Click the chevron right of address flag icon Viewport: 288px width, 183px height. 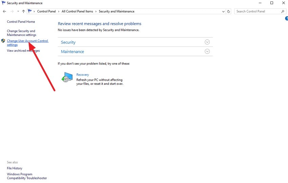34,12
